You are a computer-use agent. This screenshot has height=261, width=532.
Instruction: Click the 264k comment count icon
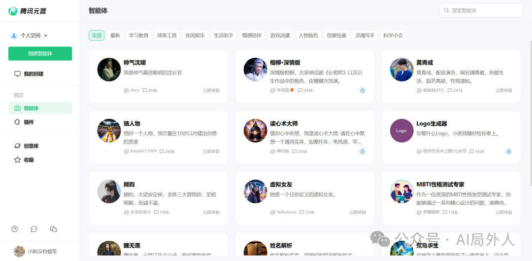pos(144,90)
